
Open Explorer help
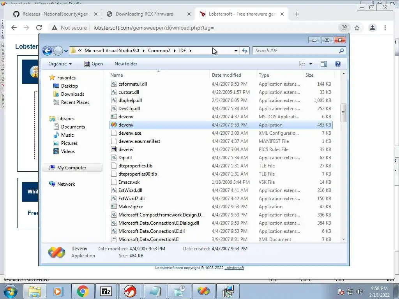(x=338, y=64)
